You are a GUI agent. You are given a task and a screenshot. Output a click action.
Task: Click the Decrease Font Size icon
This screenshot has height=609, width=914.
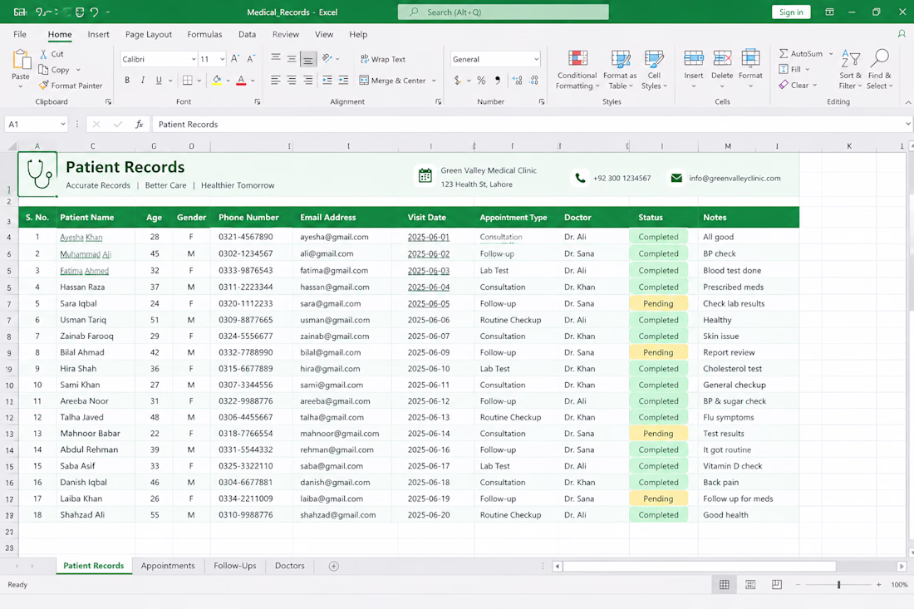coord(251,59)
